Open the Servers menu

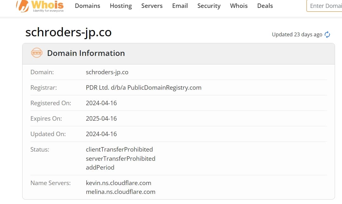(x=152, y=6)
